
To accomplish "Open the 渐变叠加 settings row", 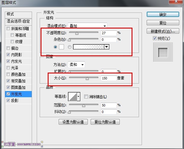I will 18,81.
